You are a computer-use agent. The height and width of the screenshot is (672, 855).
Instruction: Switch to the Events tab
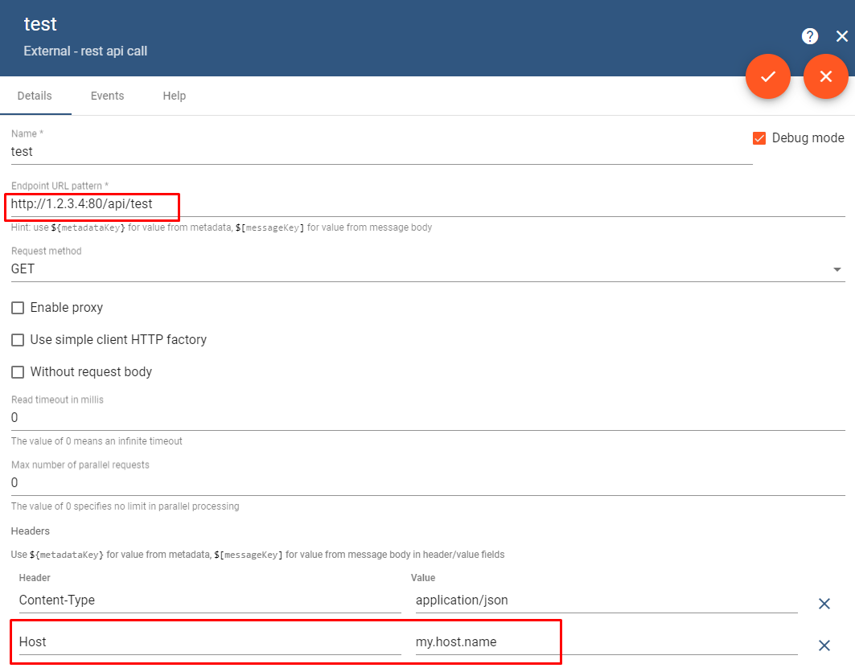tap(107, 95)
